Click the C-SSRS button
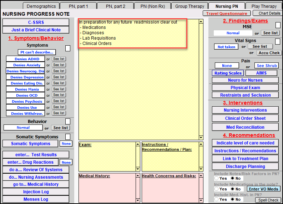Screen dimensions: 283x204 (36, 22)
